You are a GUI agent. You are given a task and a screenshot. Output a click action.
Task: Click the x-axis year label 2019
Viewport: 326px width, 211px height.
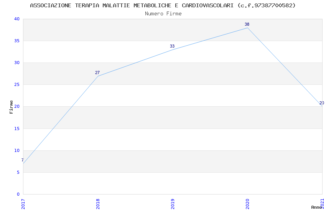[173, 204]
